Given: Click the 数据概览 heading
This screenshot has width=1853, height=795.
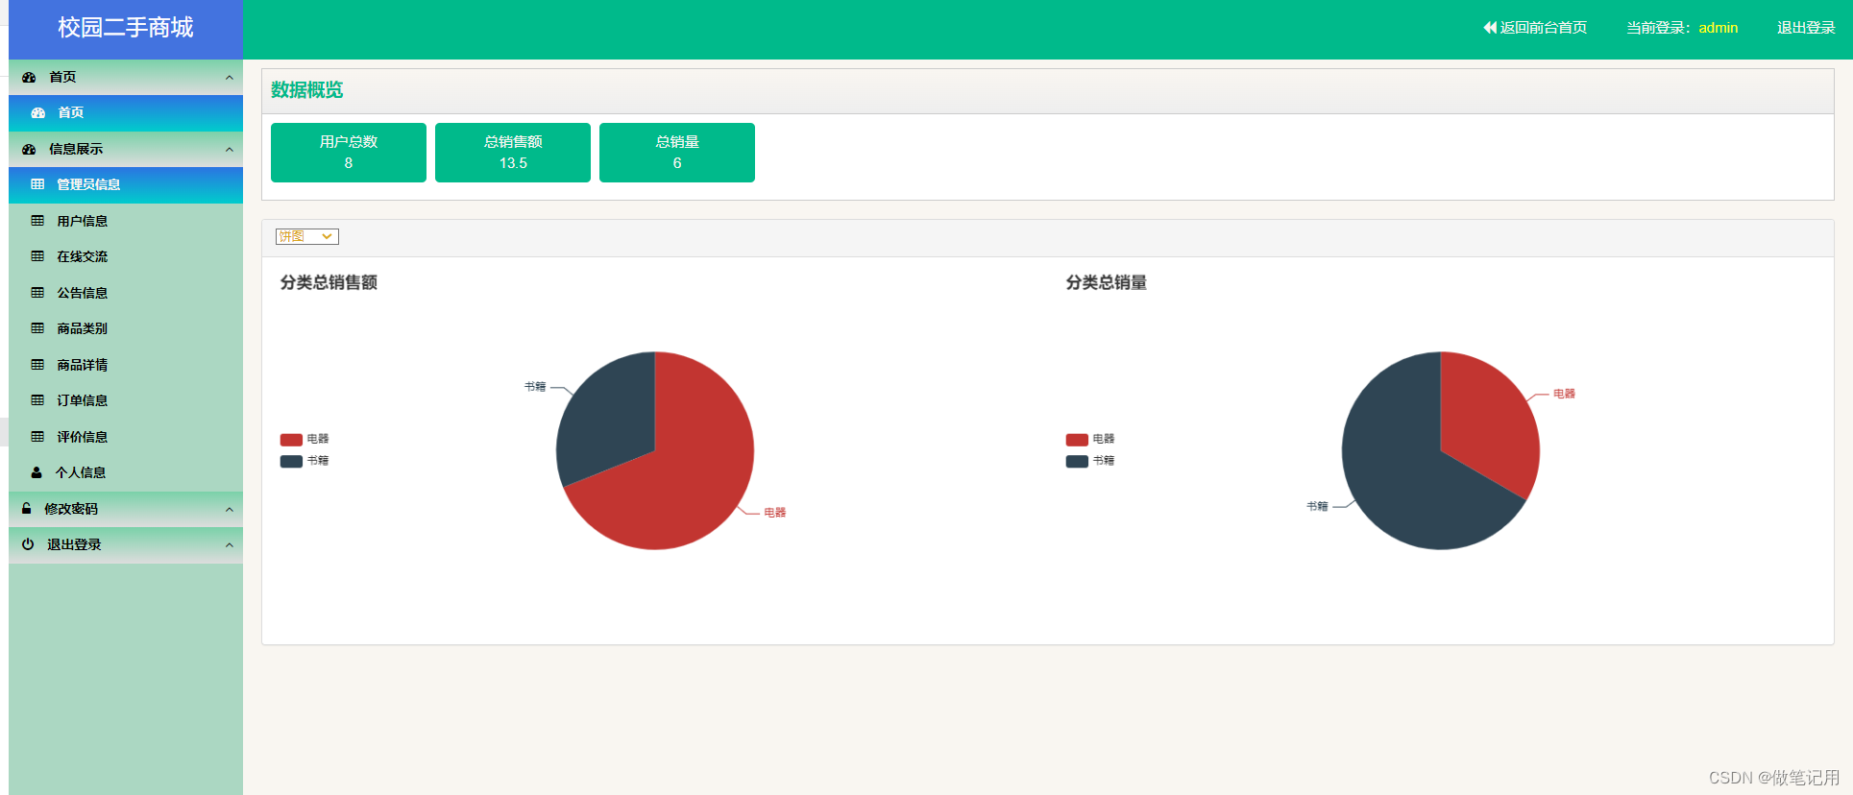Looking at the screenshot, I should (x=307, y=90).
